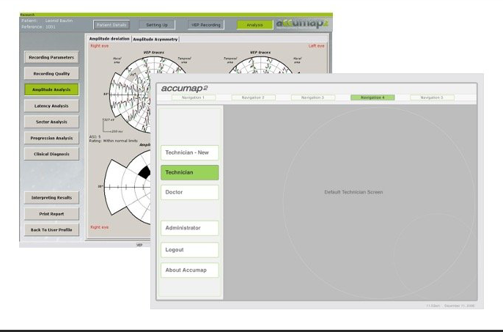Switch to Amplitude deviation tab
The width and height of the screenshot is (503, 332).
(109, 39)
